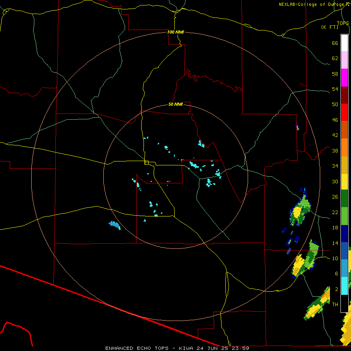Click the 26 scale label
This screenshot has height=351, width=351.
(335, 197)
